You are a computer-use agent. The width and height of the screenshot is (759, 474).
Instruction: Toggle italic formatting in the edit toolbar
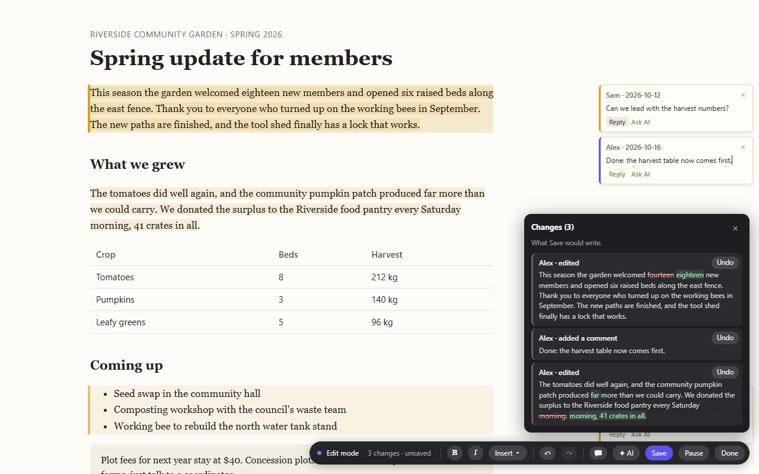tap(476, 453)
